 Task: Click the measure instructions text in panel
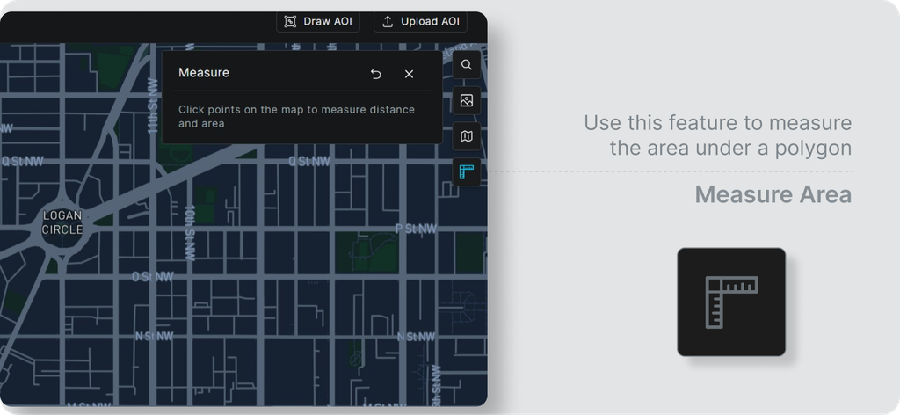tap(296, 117)
